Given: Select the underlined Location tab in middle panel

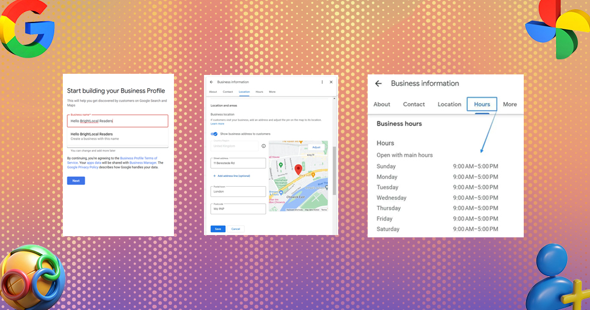Looking at the screenshot, I should click(244, 92).
